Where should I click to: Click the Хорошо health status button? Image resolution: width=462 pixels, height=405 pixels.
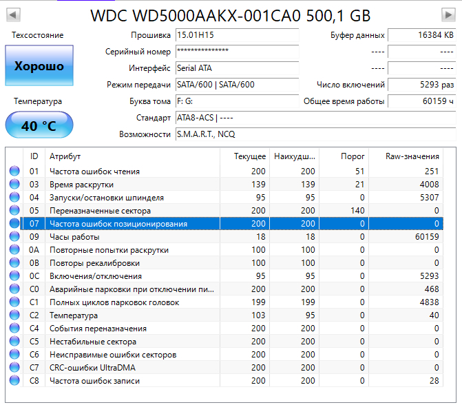[x=39, y=65]
